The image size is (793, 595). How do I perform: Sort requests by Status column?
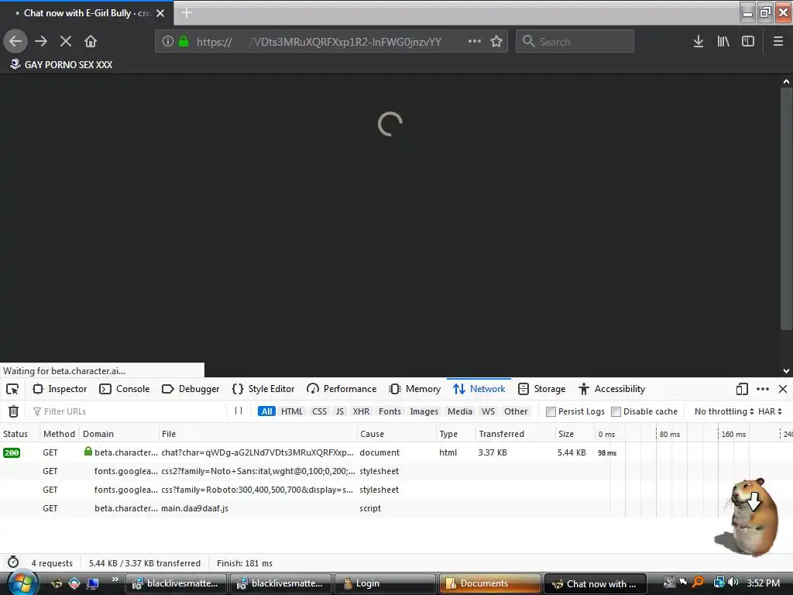[19, 434]
